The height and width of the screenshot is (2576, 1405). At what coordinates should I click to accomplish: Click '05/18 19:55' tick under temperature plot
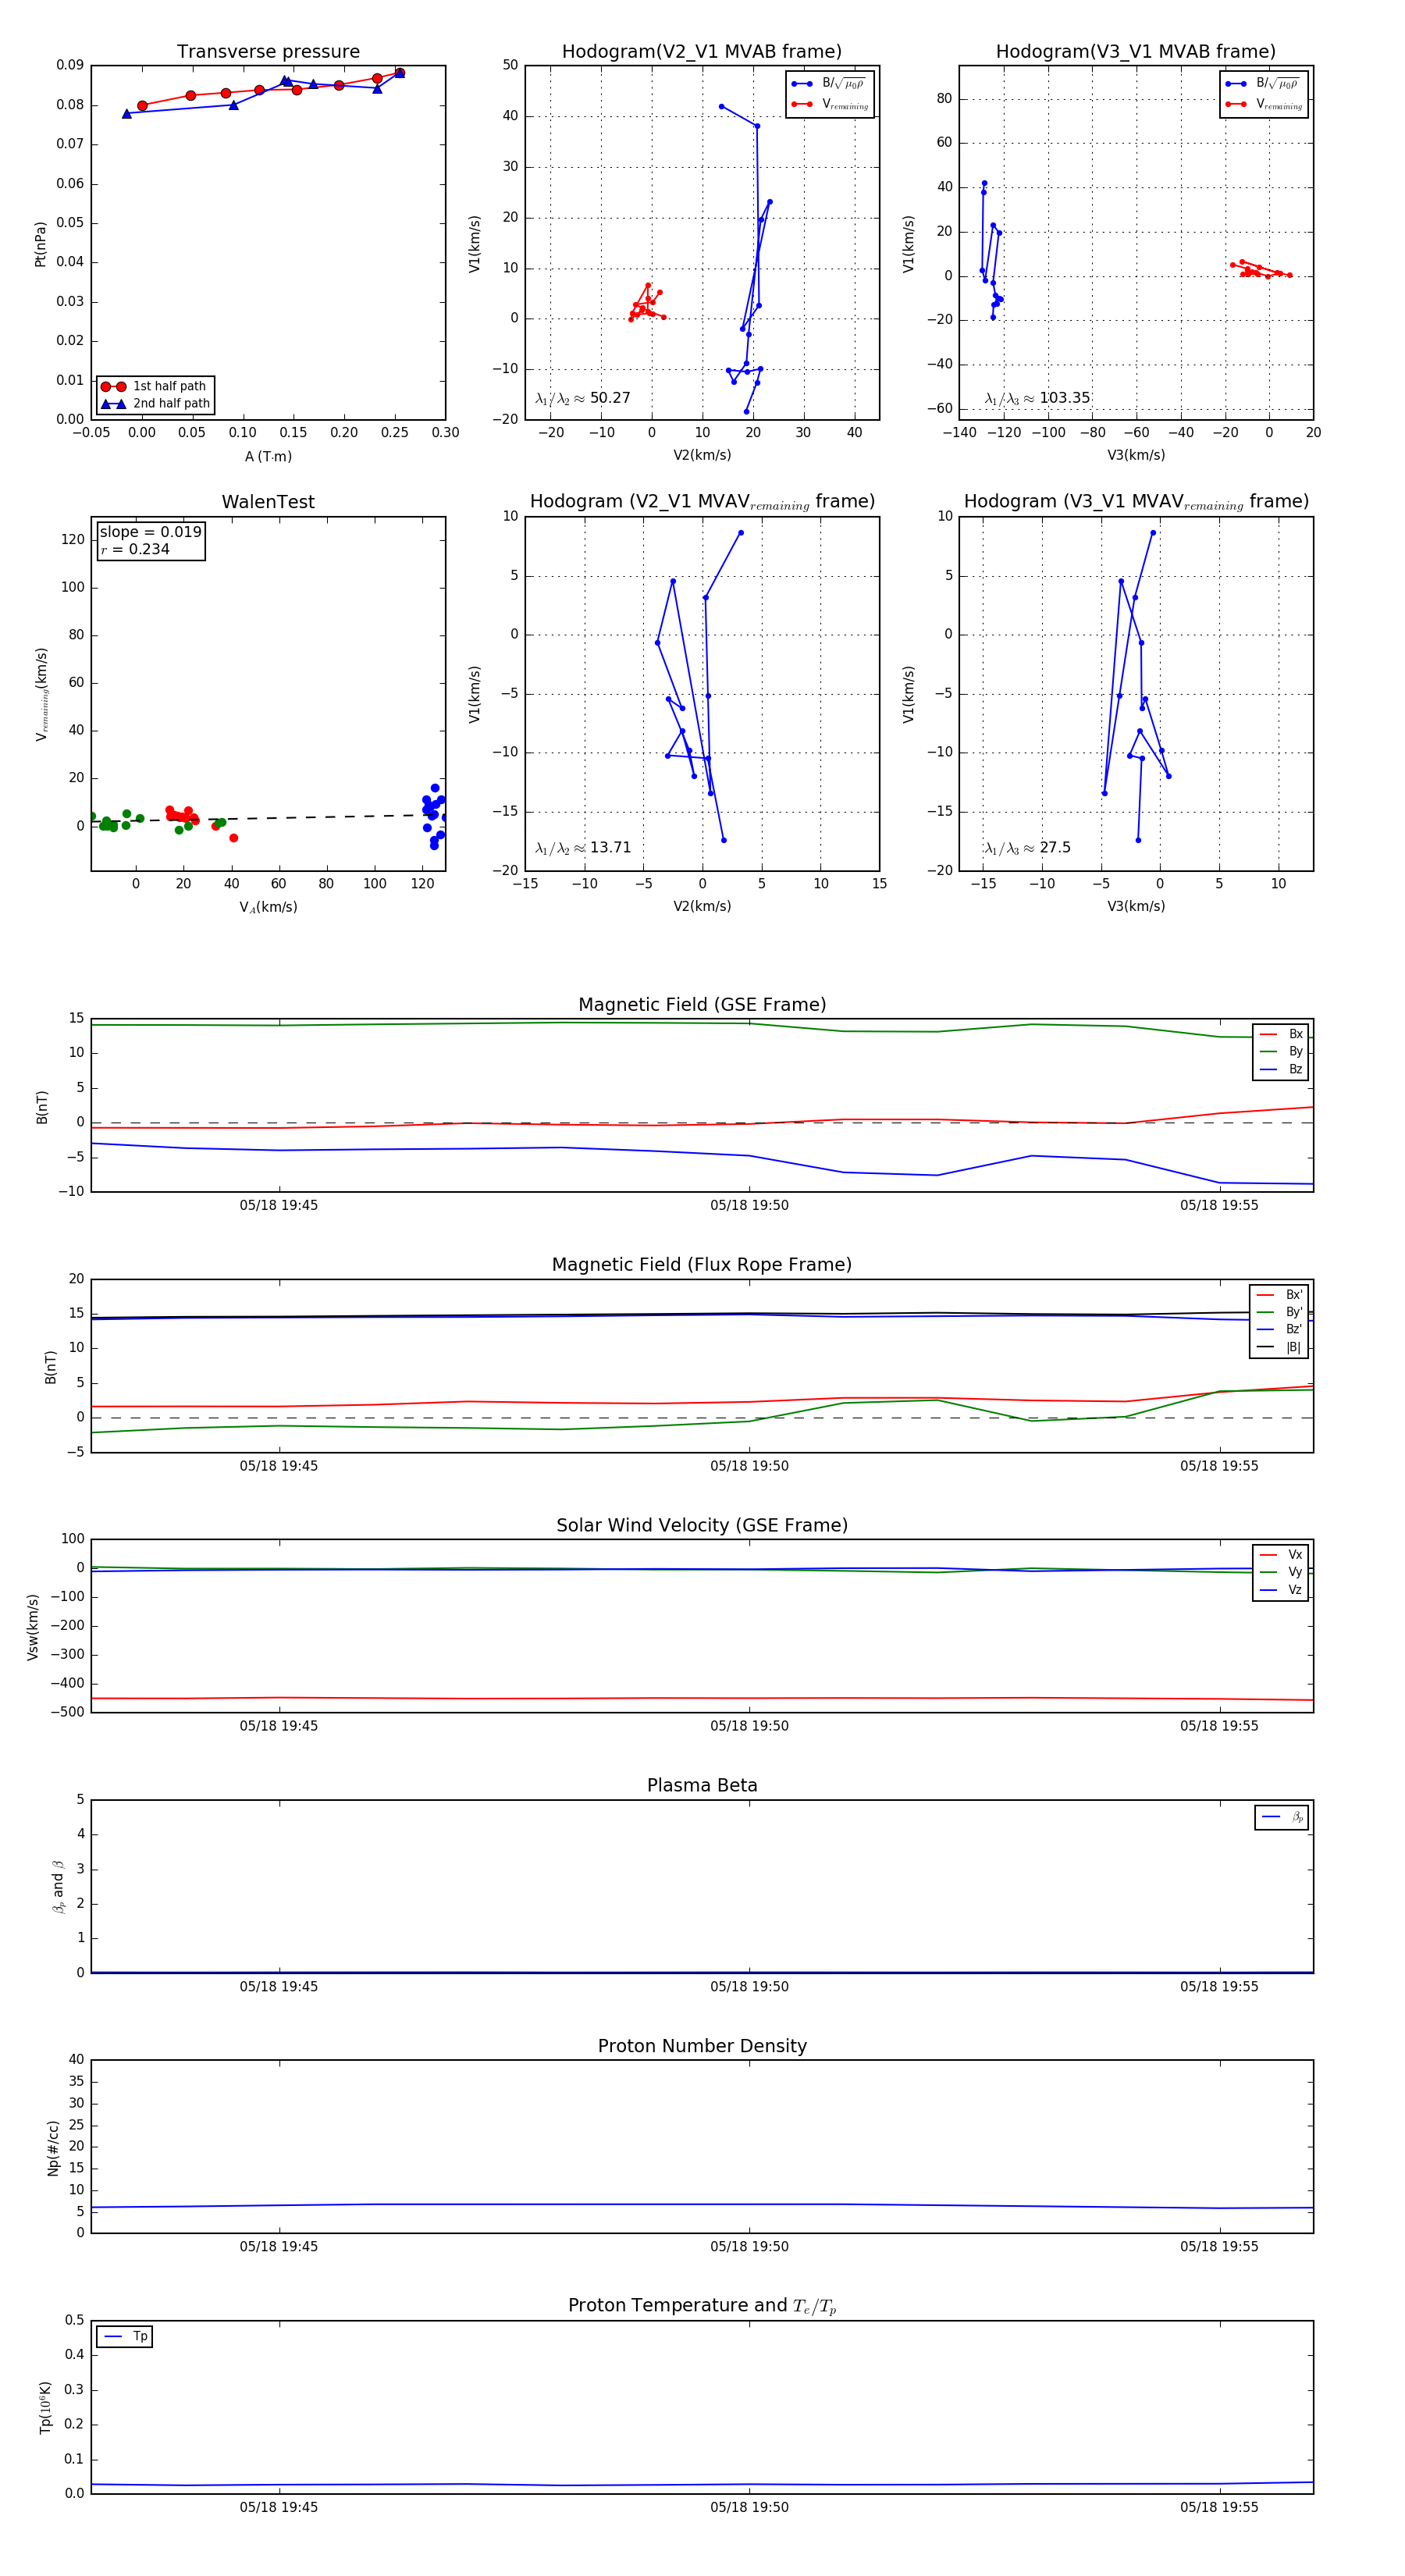[x=1219, y=2507]
